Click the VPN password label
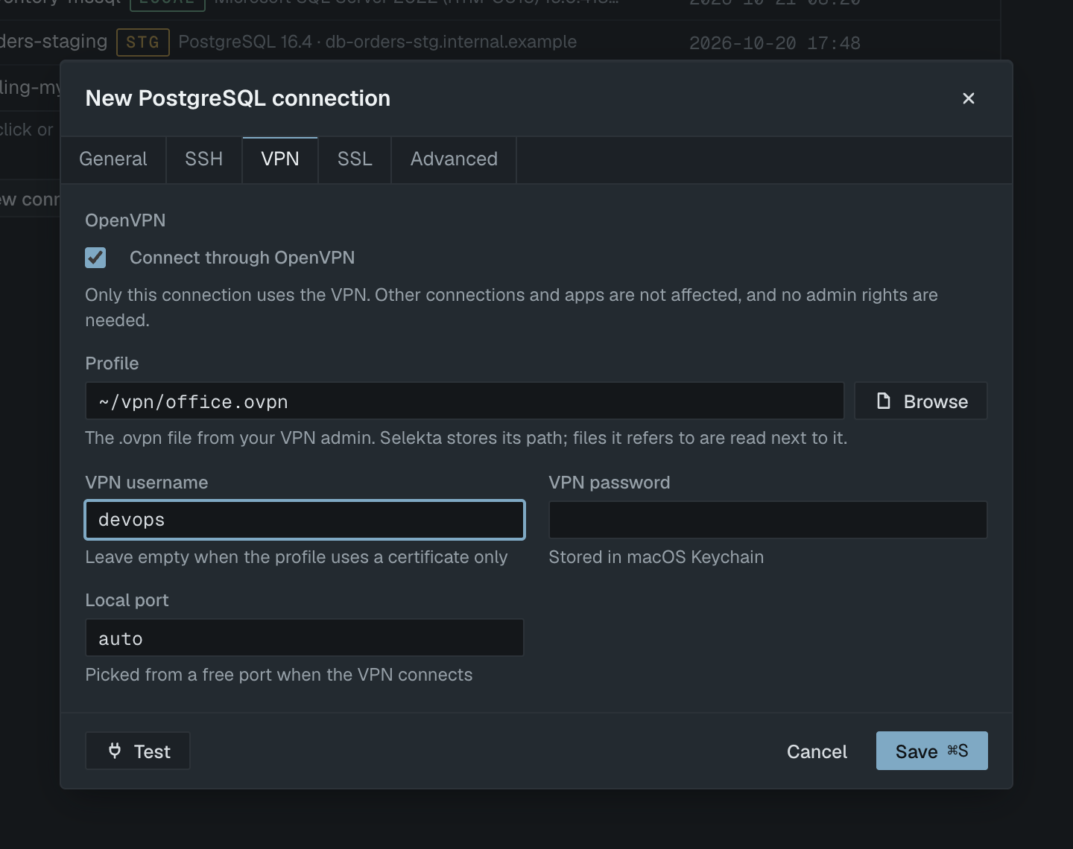The width and height of the screenshot is (1073, 849). coord(610,483)
